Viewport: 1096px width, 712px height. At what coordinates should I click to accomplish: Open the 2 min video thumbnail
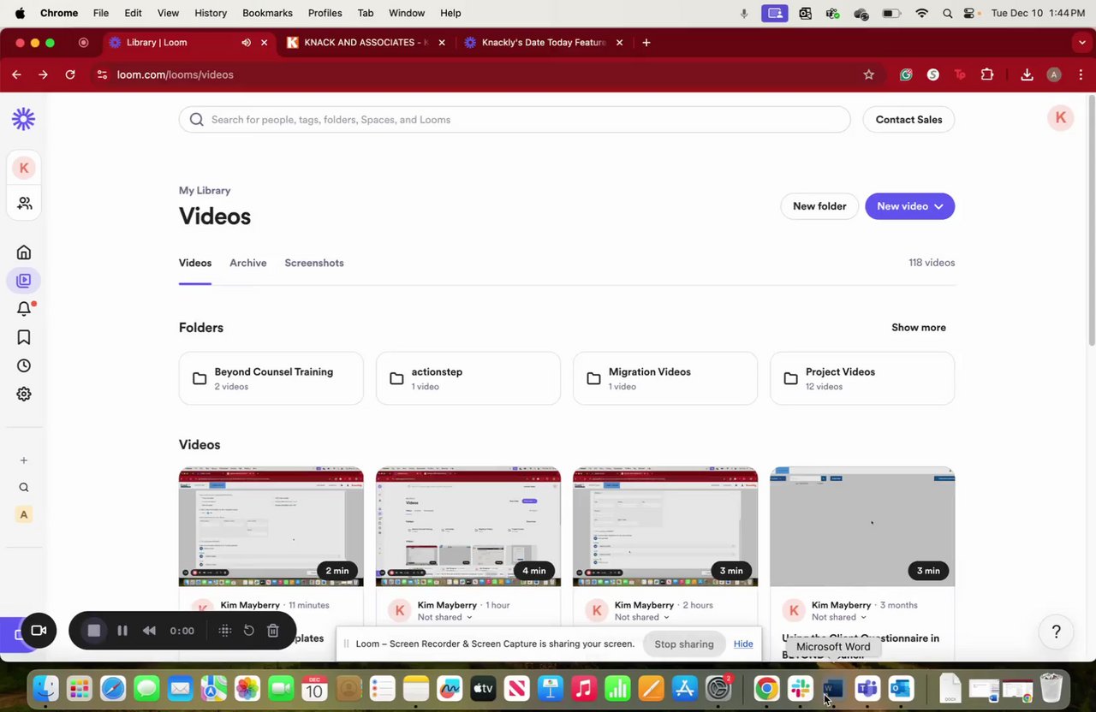pos(271,527)
